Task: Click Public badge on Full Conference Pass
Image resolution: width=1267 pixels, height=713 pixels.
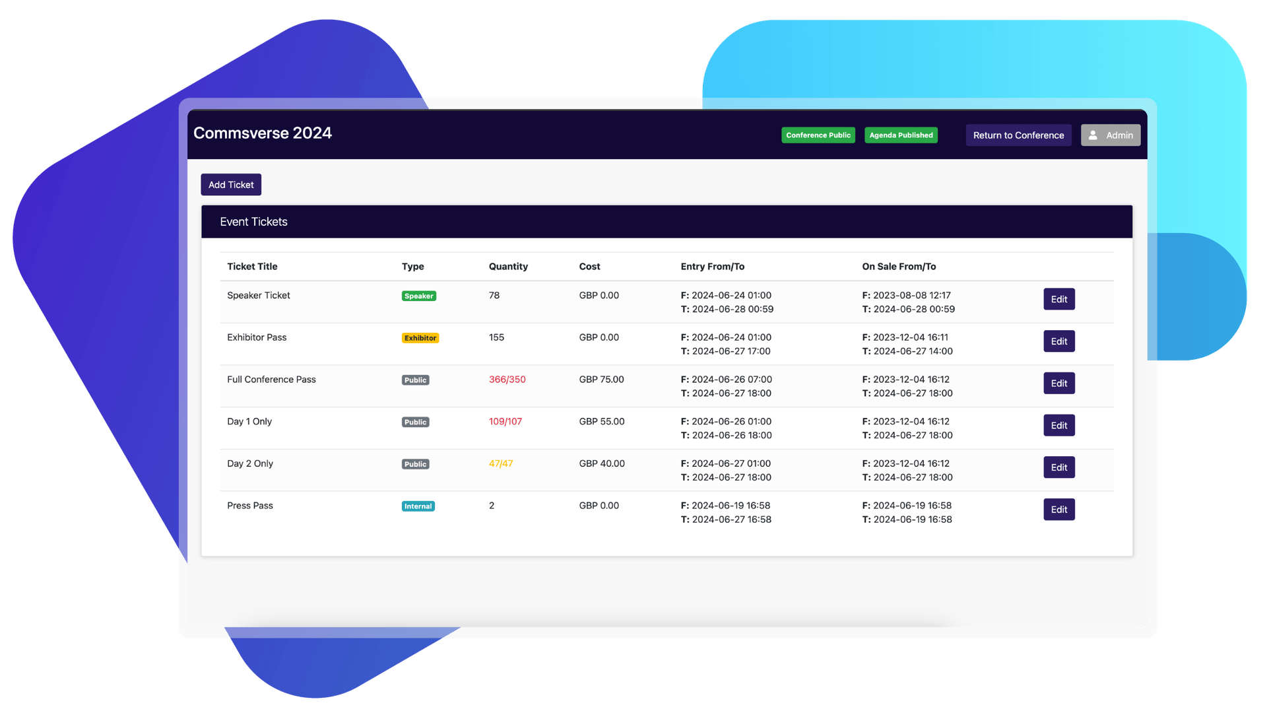Action: (x=416, y=380)
